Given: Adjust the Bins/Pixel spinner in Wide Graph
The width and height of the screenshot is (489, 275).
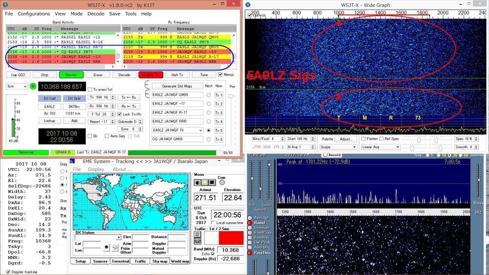Looking at the screenshot, I should 283,139.
